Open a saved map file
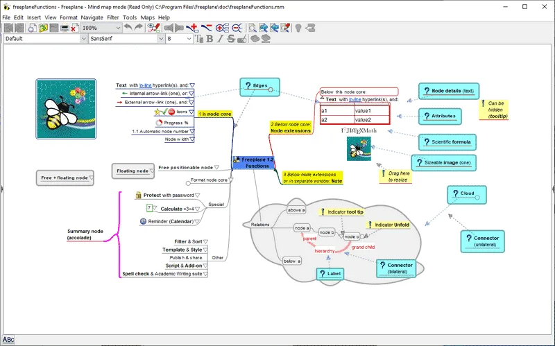The image size is (555, 346). click(43, 28)
